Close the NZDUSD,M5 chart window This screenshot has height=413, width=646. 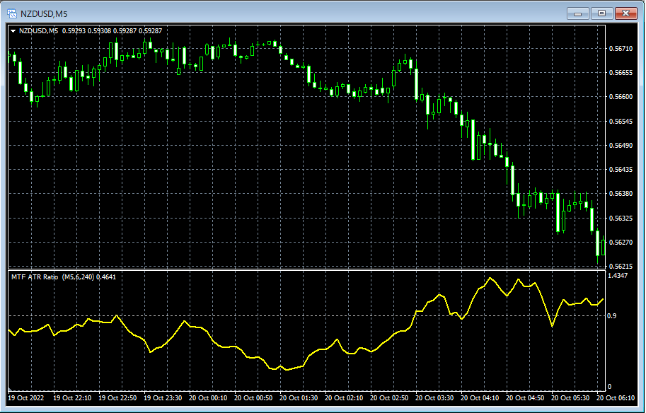pos(625,13)
